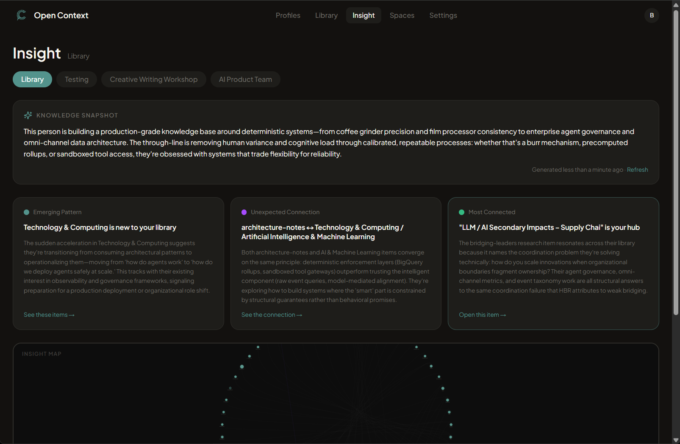The height and width of the screenshot is (444, 680).
Task: Click the 'Generated less than a minute ago' text
Action: 577,170
